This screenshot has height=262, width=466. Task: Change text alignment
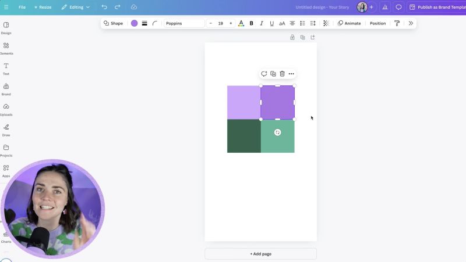point(292,23)
